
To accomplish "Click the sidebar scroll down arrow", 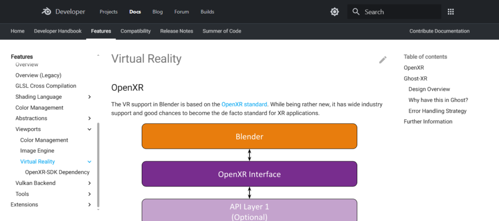I will click(x=98, y=209).
